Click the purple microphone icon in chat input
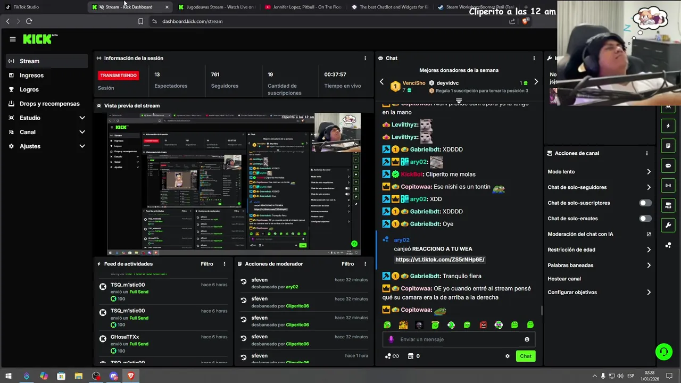The image size is (681, 383). (391, 339)
